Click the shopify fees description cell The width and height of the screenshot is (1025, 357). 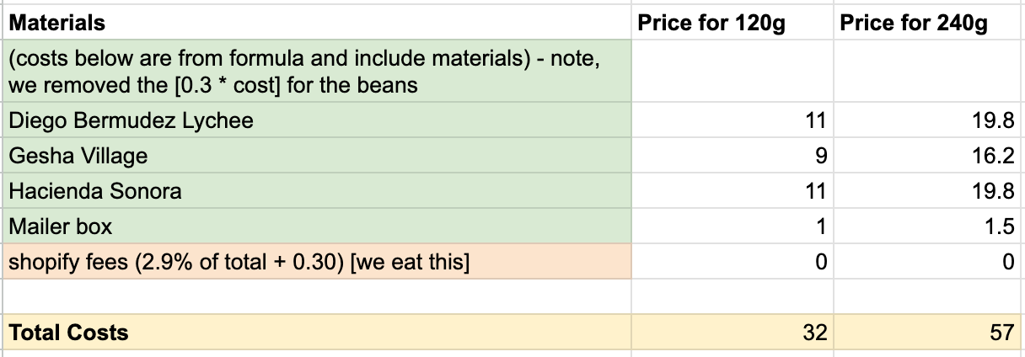click(318, 262)
